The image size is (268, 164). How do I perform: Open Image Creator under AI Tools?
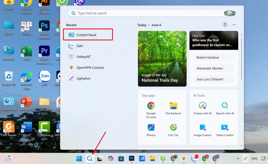tap(203, 130)
